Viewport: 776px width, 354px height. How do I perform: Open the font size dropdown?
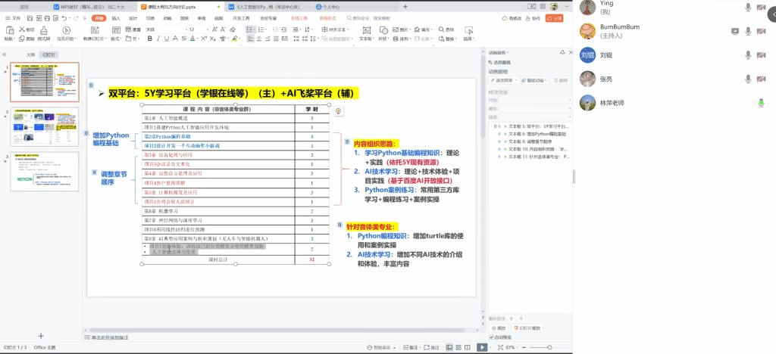coord(208,29)
